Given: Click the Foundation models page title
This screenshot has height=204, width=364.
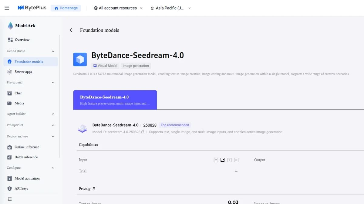Looking at the screenshot, I should 99,30.
